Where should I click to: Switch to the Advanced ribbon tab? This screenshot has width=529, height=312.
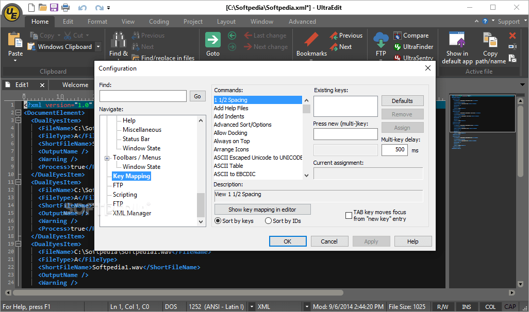[302, 21]
